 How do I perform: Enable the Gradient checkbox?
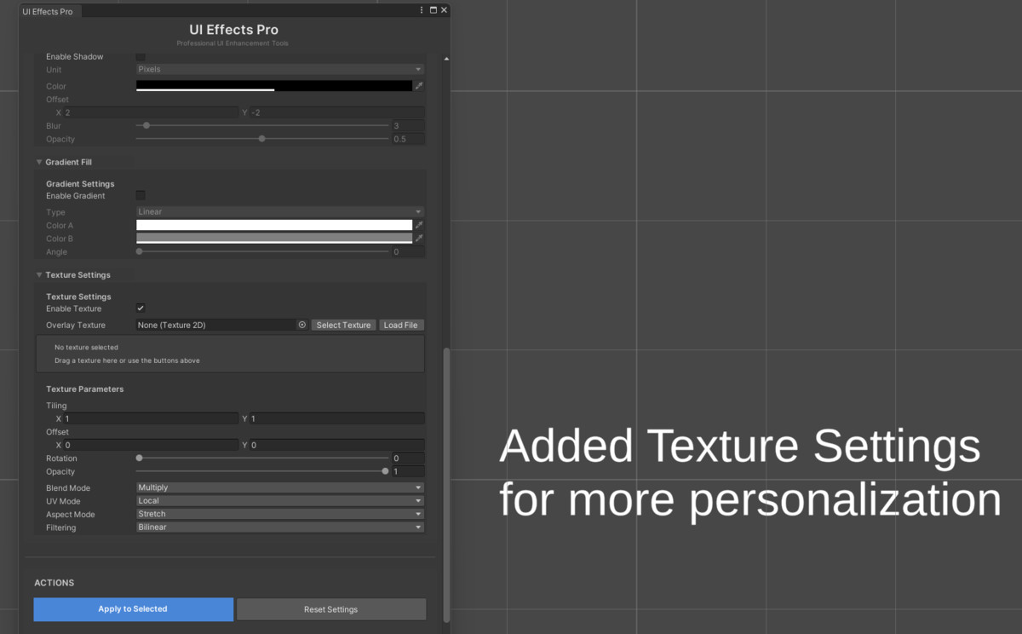click(140, 195)
